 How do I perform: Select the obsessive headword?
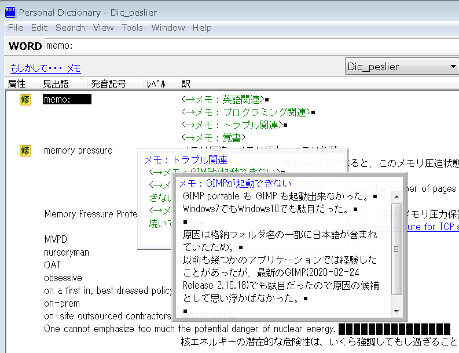[x=63, y=278]
